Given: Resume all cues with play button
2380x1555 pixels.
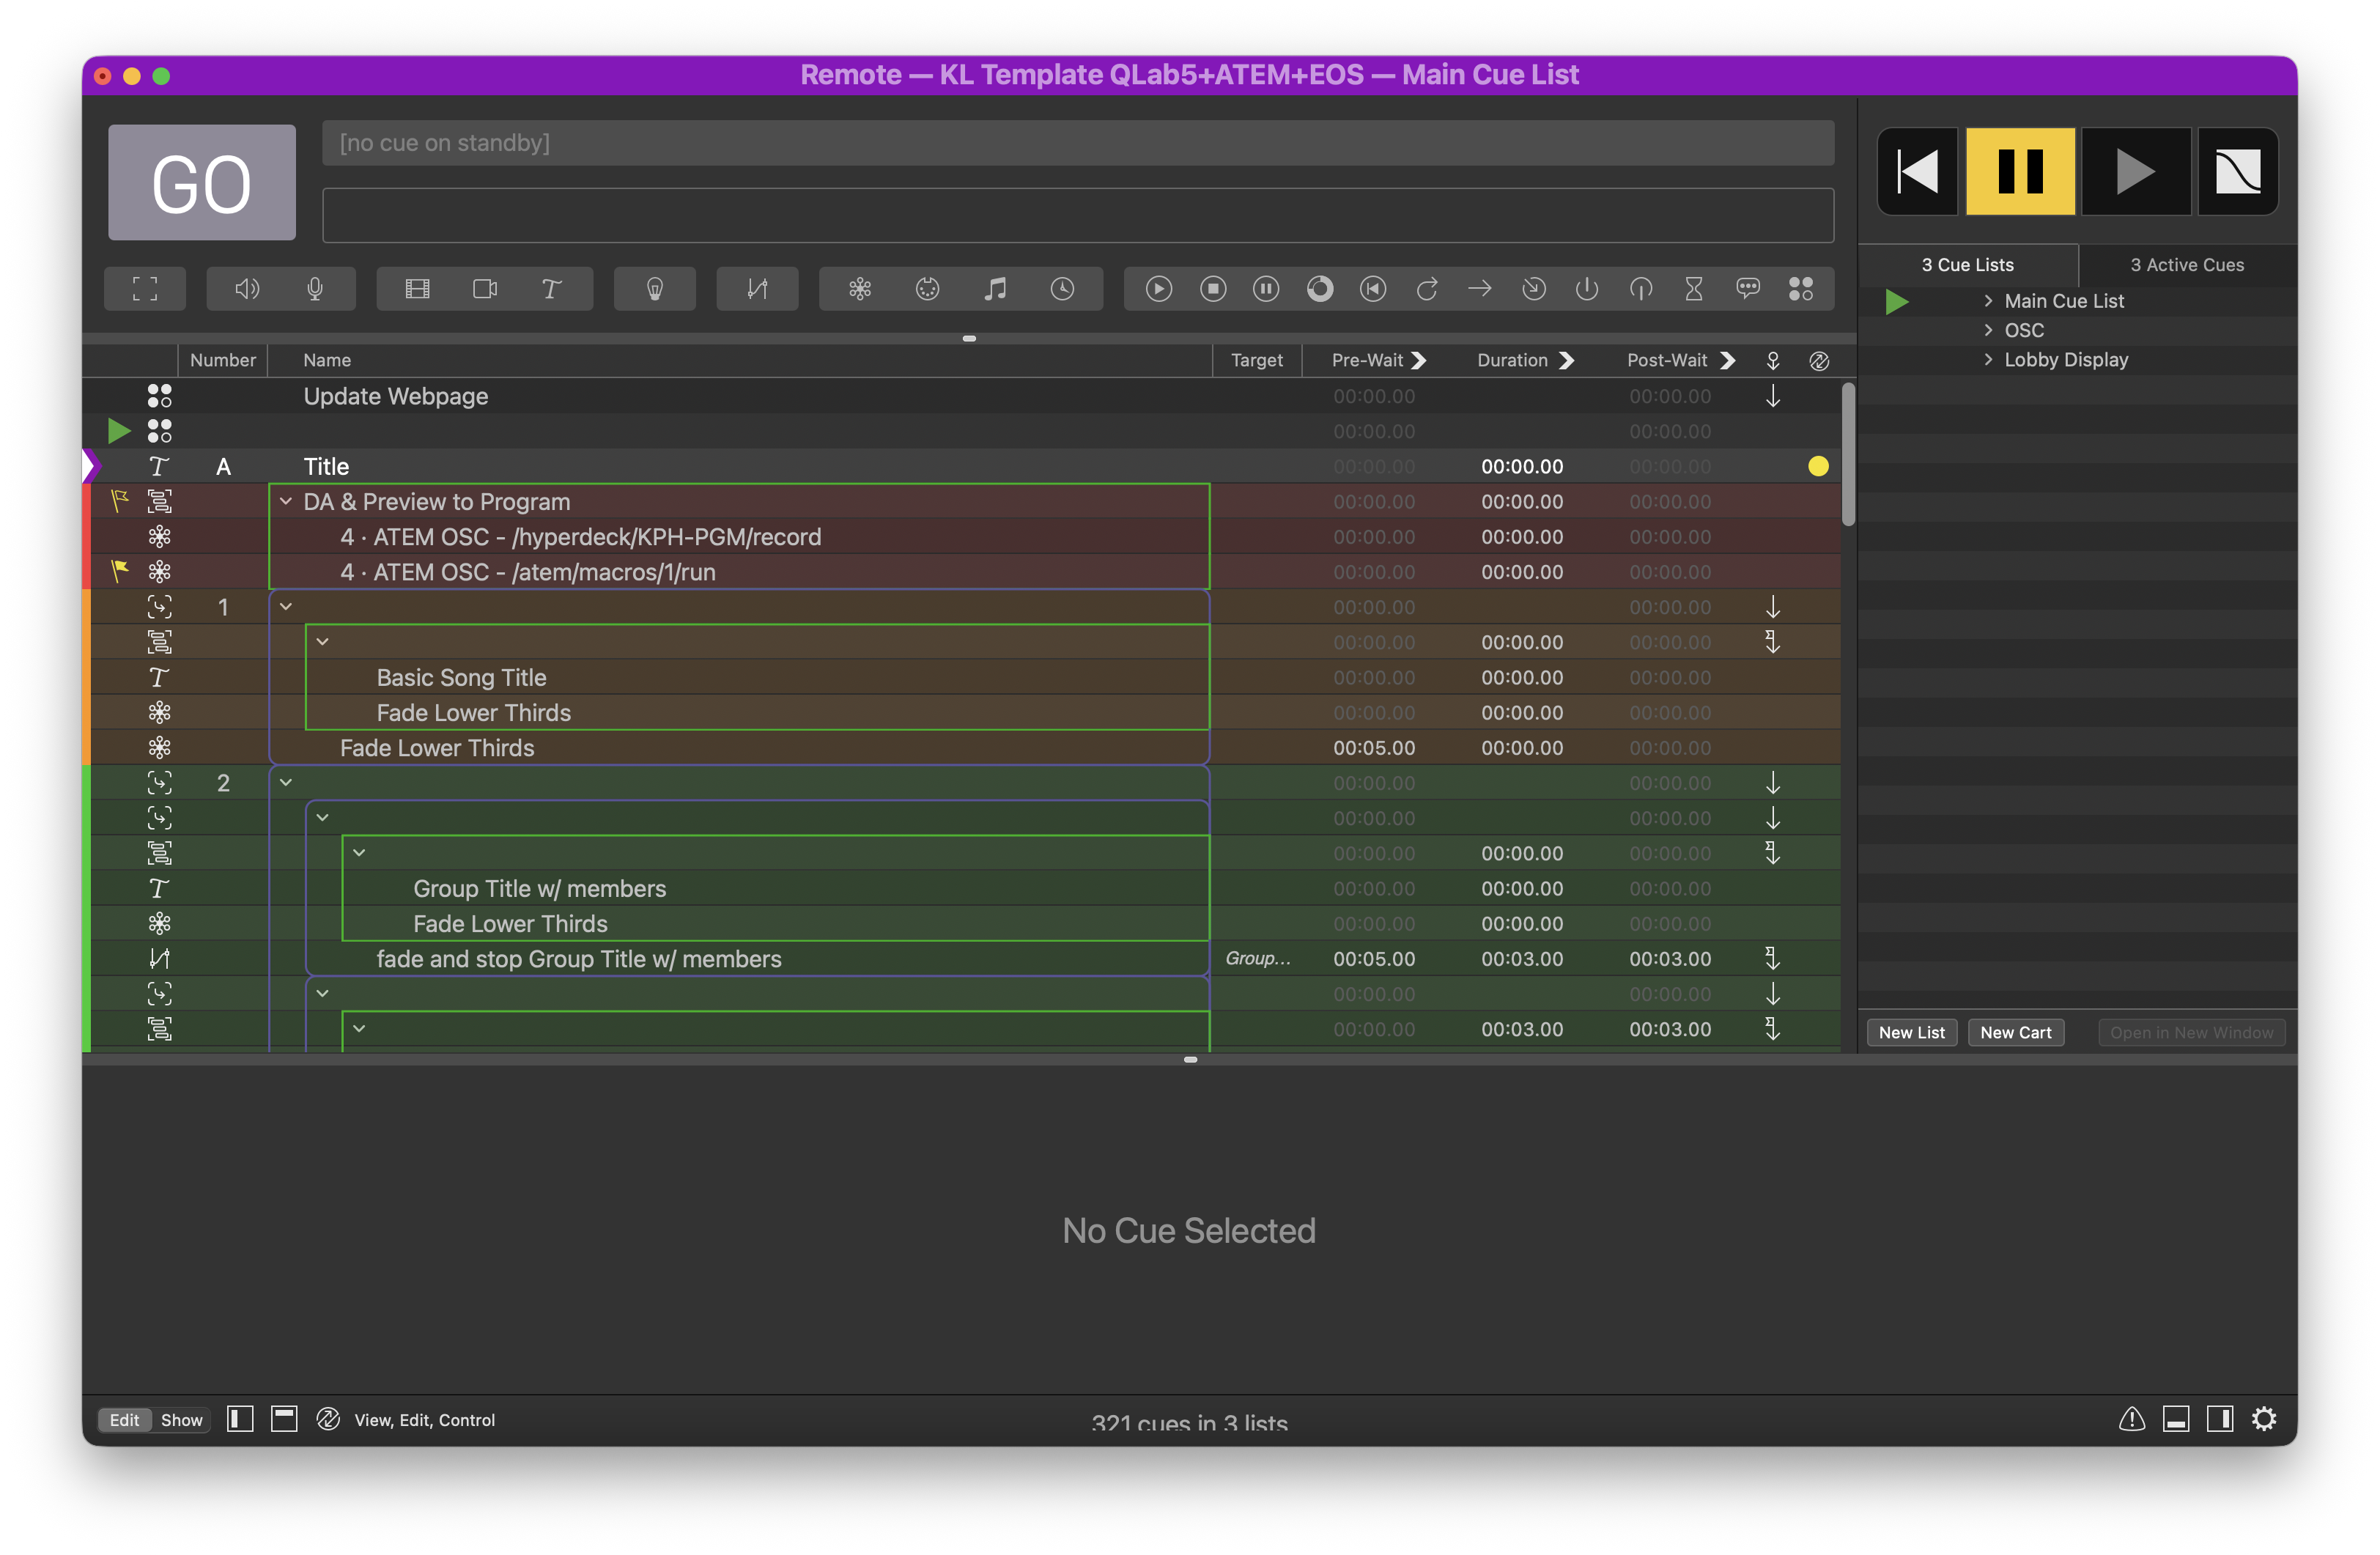Looking at the screenshot, I should click(2136, 172).
